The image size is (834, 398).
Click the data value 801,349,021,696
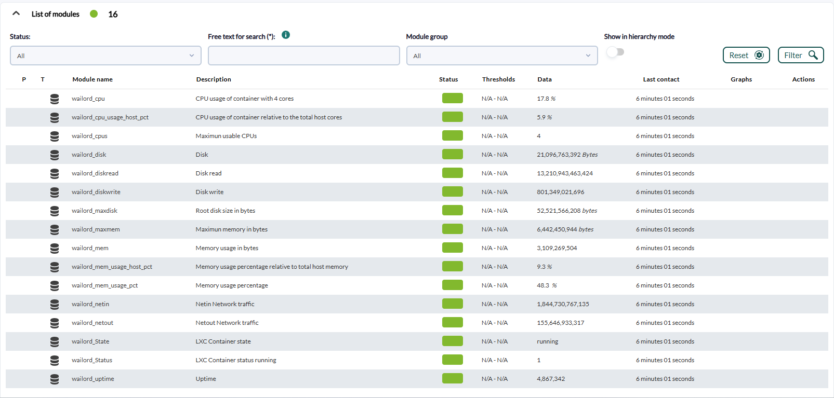tap(561, 192)
